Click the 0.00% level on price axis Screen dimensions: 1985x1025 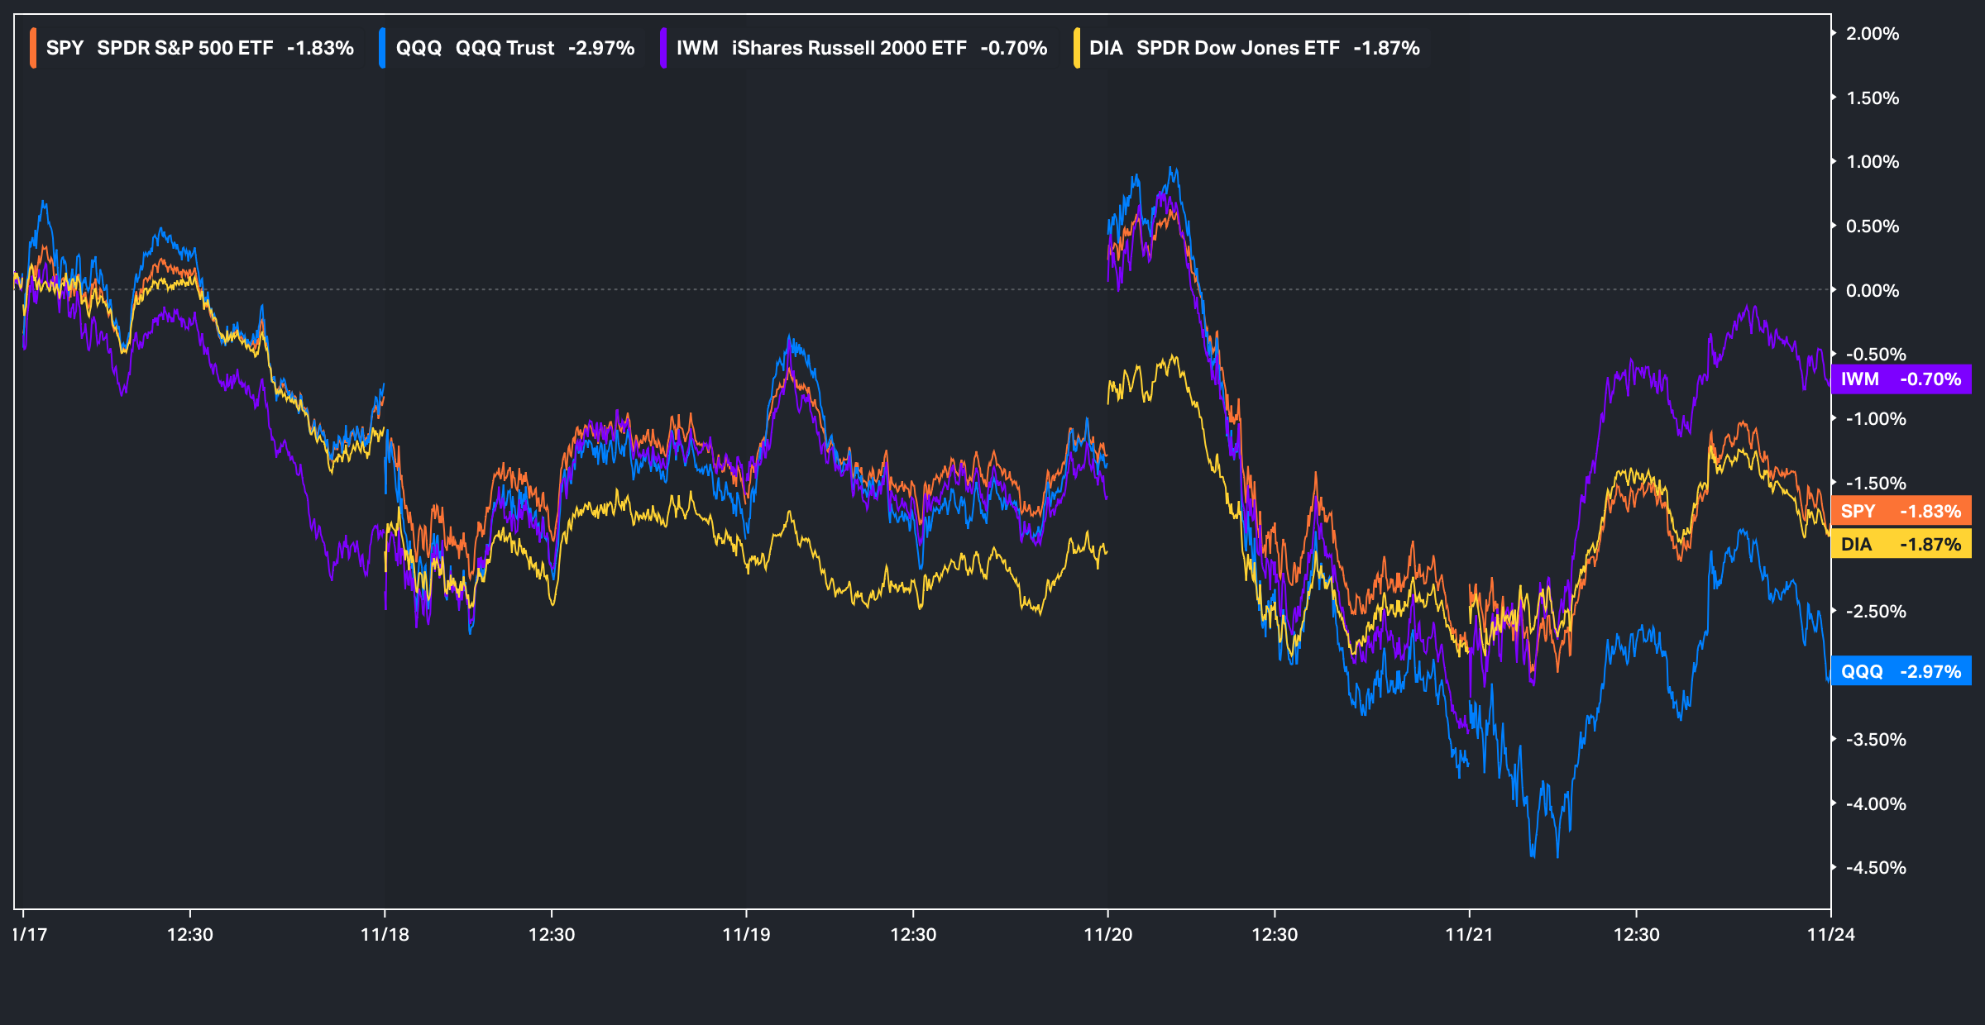click(x=1872, y=290)
